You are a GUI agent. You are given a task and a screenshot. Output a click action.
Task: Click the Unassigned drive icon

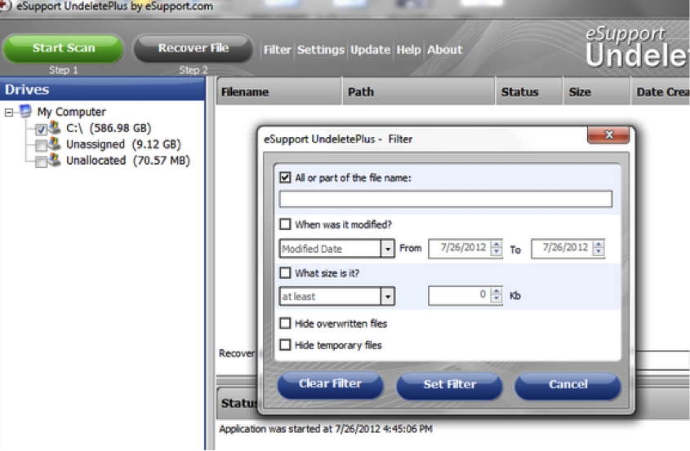point(55,144)
